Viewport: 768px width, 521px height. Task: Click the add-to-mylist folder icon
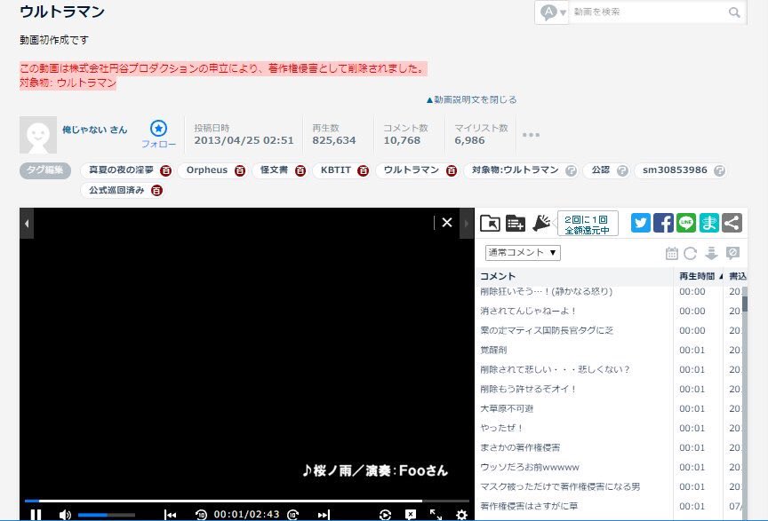click(490, 223)
